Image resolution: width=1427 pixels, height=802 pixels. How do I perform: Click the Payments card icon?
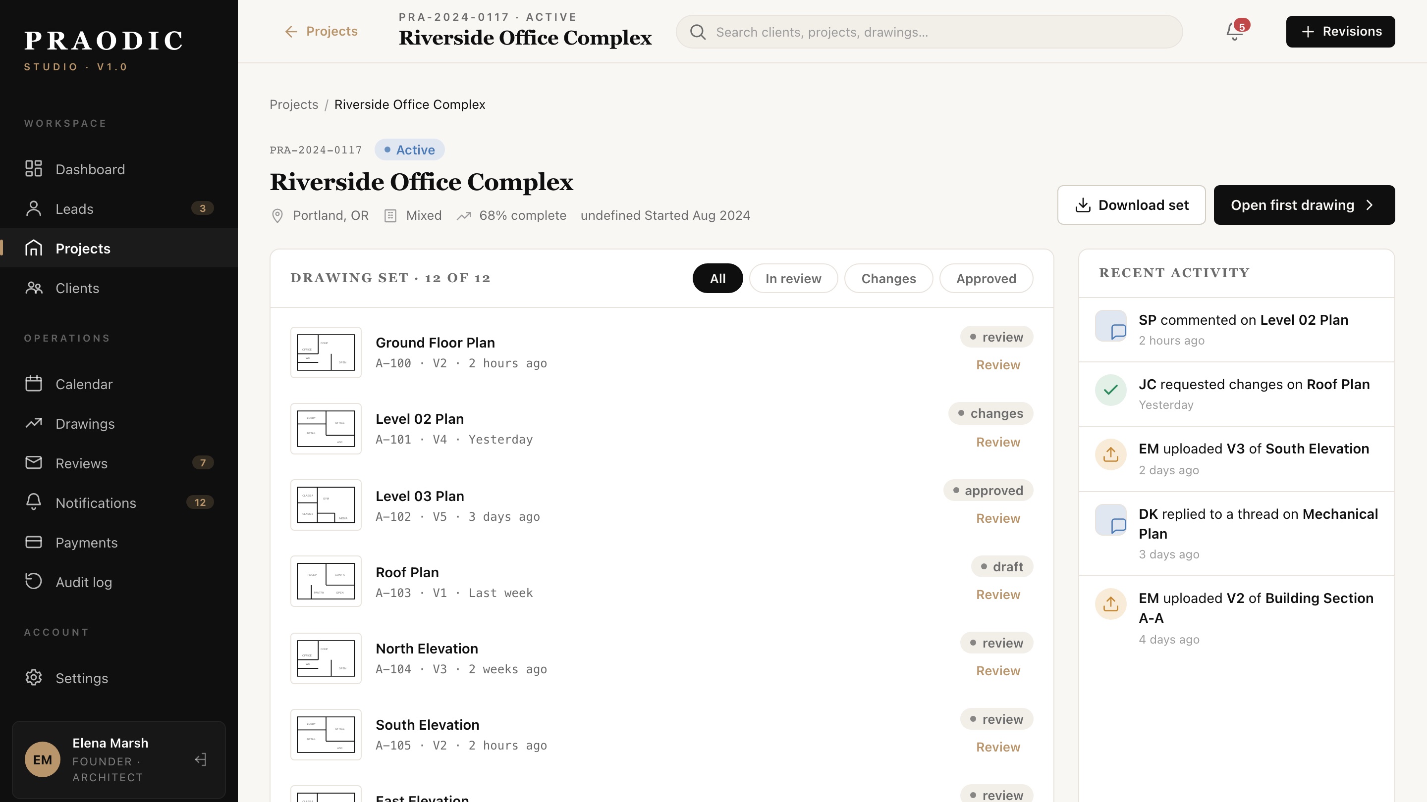[x=33, y=543]
